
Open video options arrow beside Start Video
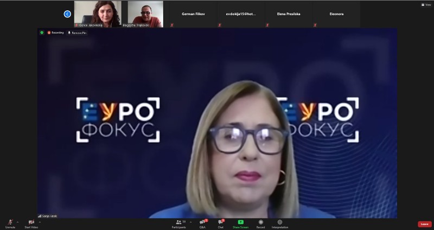[x=40, y=221]
